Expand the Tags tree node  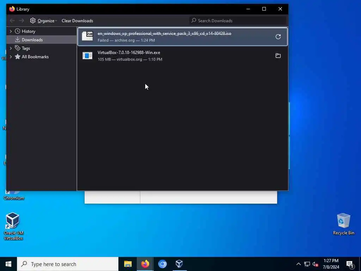pos(11,48)
